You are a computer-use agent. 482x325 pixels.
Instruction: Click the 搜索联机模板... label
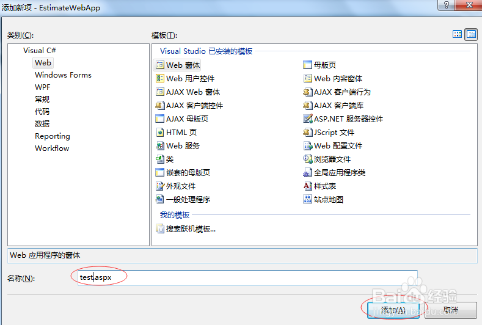(191, 229)
